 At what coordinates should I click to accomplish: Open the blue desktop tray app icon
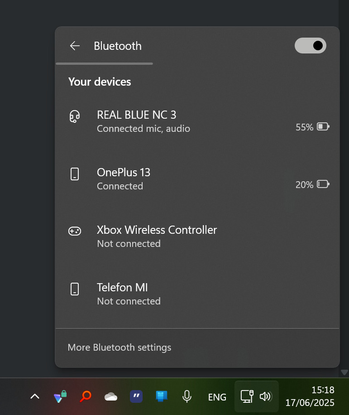pyautogui.click(x=162, y=397)
